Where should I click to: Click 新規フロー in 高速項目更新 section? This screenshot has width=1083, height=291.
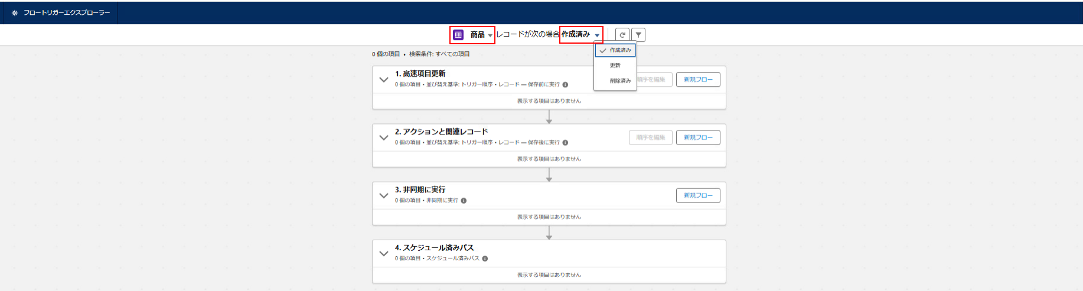click(x=698, y=79)
